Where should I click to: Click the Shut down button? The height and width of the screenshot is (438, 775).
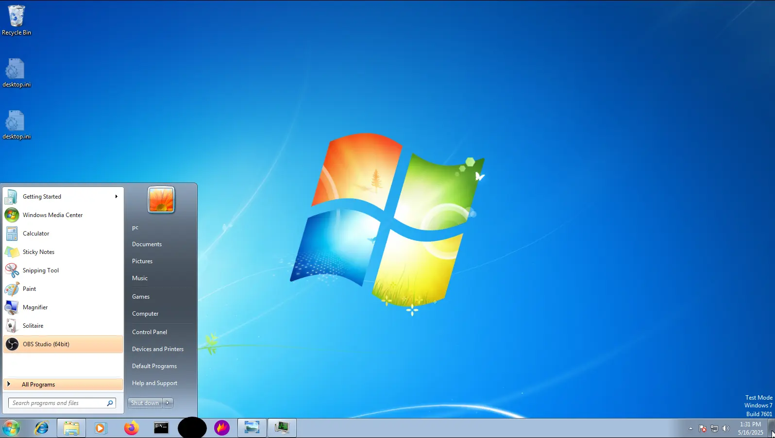[x=145, y=403]
